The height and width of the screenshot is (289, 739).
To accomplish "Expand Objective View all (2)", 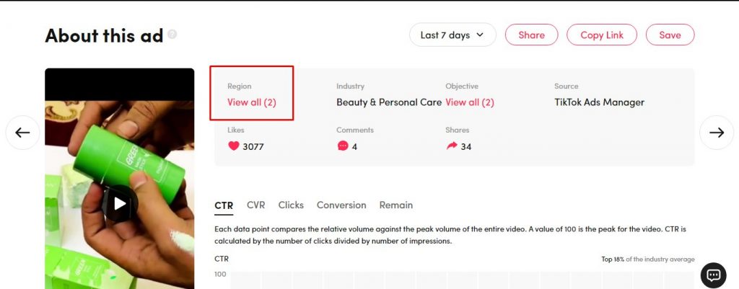I will [x=470, y=102].
